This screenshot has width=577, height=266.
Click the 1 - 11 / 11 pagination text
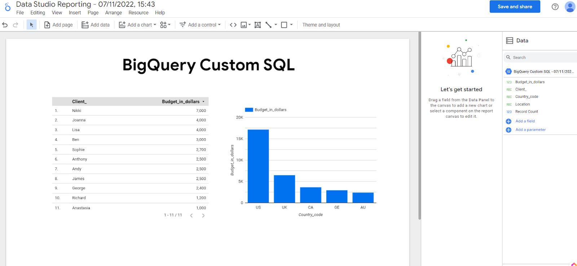pyautogui.click(x=173, y=215)
